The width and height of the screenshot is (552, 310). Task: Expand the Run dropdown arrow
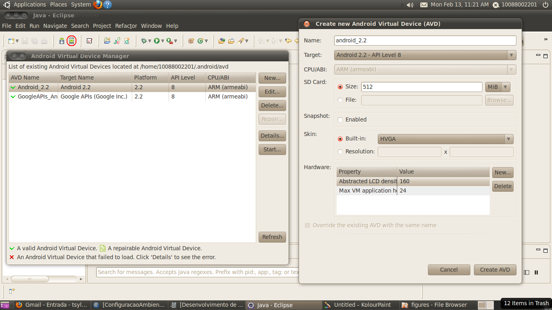coord(162,41)
